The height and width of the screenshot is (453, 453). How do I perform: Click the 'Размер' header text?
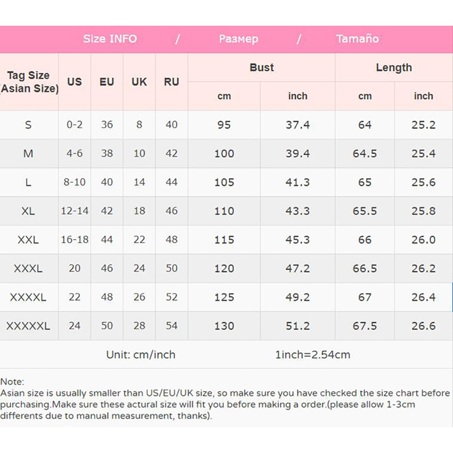pos(238,39)
